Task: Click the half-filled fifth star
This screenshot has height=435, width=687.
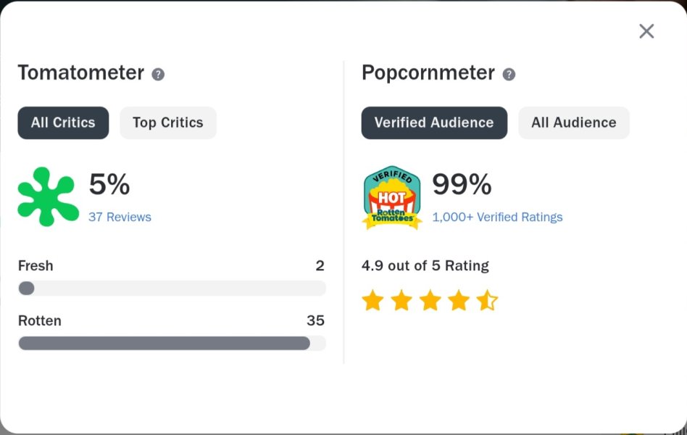Action: 487,300
